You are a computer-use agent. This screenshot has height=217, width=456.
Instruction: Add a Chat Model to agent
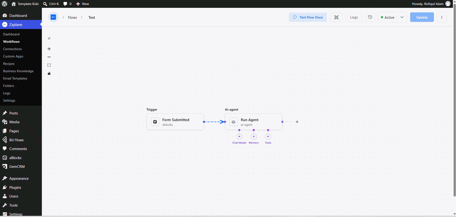click(239, 137)
